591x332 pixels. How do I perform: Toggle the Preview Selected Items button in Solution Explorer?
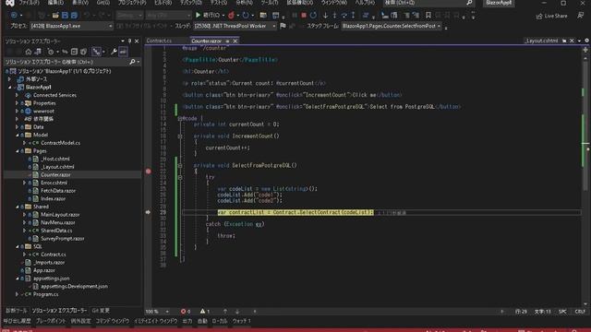(123, 52)
